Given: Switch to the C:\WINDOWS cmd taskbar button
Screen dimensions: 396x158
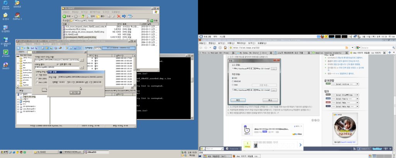Looking at the screenshot, I should [71, 152].
